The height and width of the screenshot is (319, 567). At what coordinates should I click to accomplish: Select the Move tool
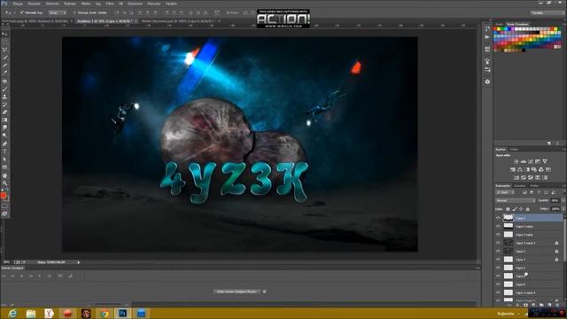[4, 34]
